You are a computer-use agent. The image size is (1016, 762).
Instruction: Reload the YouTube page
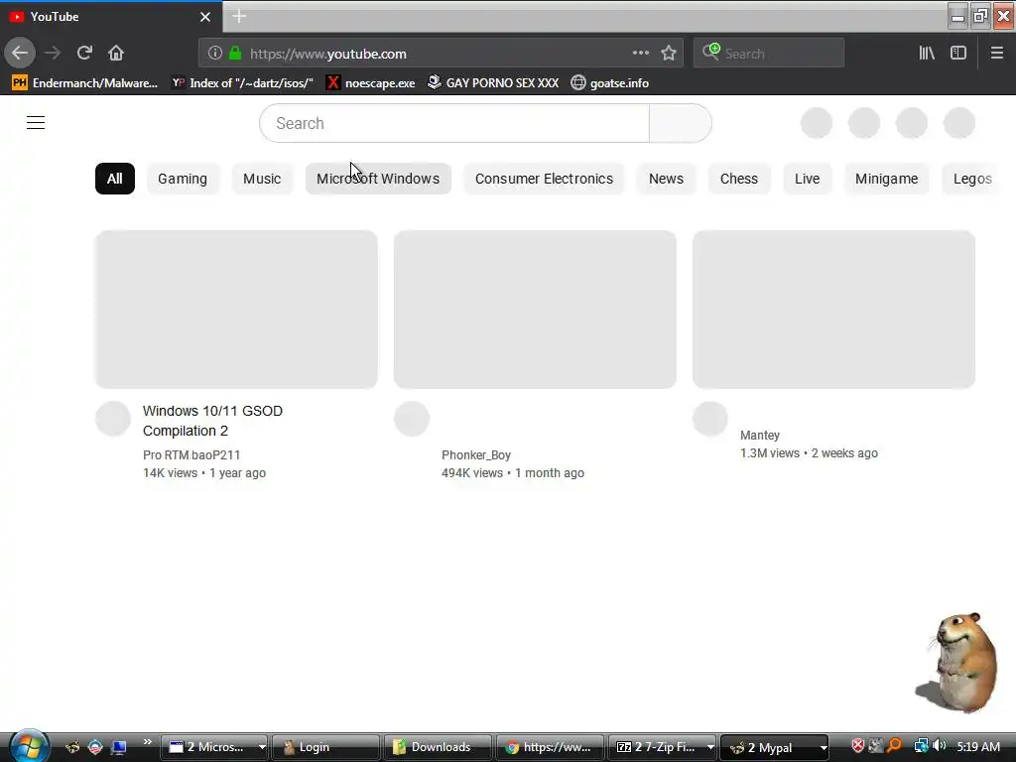[x=84, y=54]
